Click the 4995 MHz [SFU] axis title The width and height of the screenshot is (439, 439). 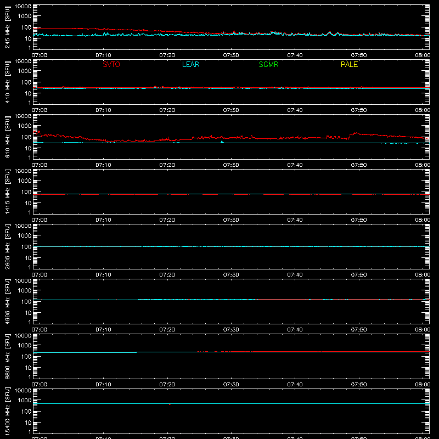tap(7, 301)
